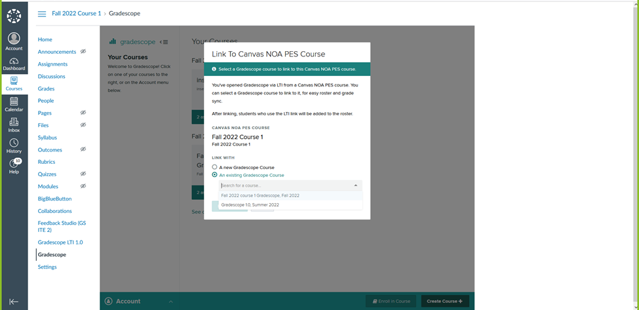Open Grades in course navigation
The height and width of the screenshot is (310, 639).
(46, 88)
